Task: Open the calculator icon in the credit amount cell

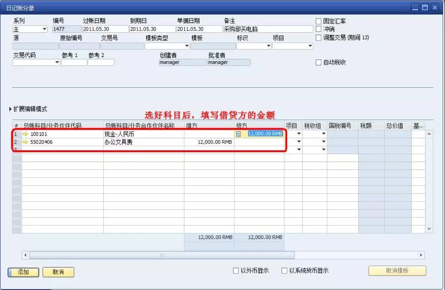Action: click(238, 133)
